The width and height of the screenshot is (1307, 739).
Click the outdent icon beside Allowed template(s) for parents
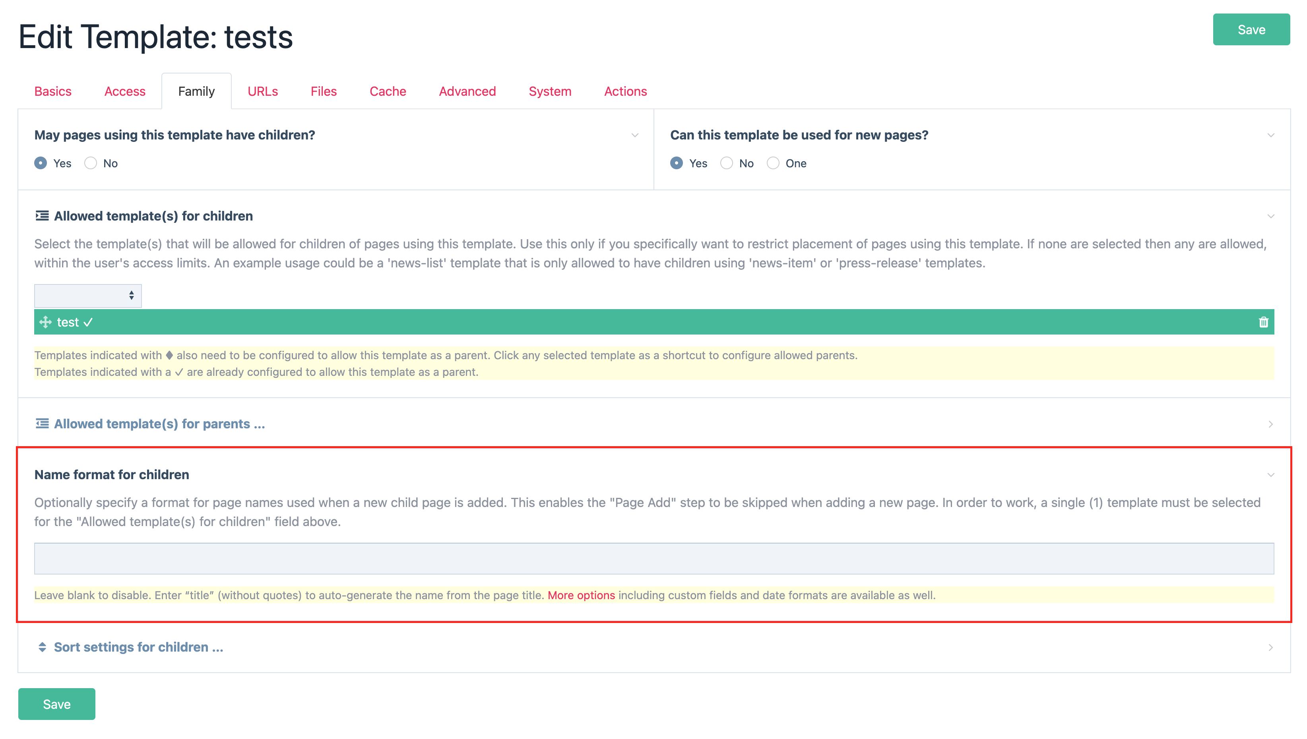click(42, 424)
